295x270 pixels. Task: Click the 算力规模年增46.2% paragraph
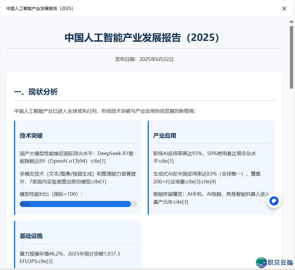(70, 258)
